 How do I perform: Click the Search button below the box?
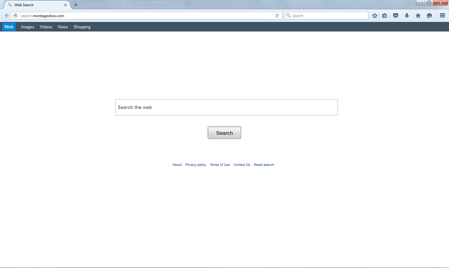pos(224,133)
